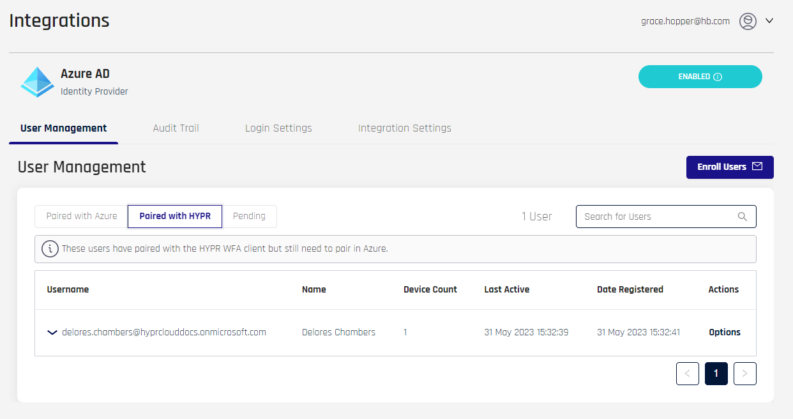This screenshot has height=419, width=793.
Task: Select the Paired with Azure filter
Action: (x=82, y=217)
